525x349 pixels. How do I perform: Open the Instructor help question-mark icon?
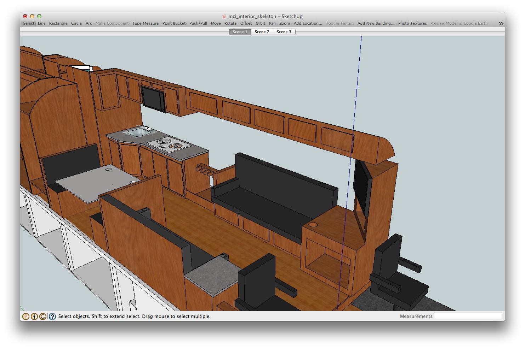point(52,317)
